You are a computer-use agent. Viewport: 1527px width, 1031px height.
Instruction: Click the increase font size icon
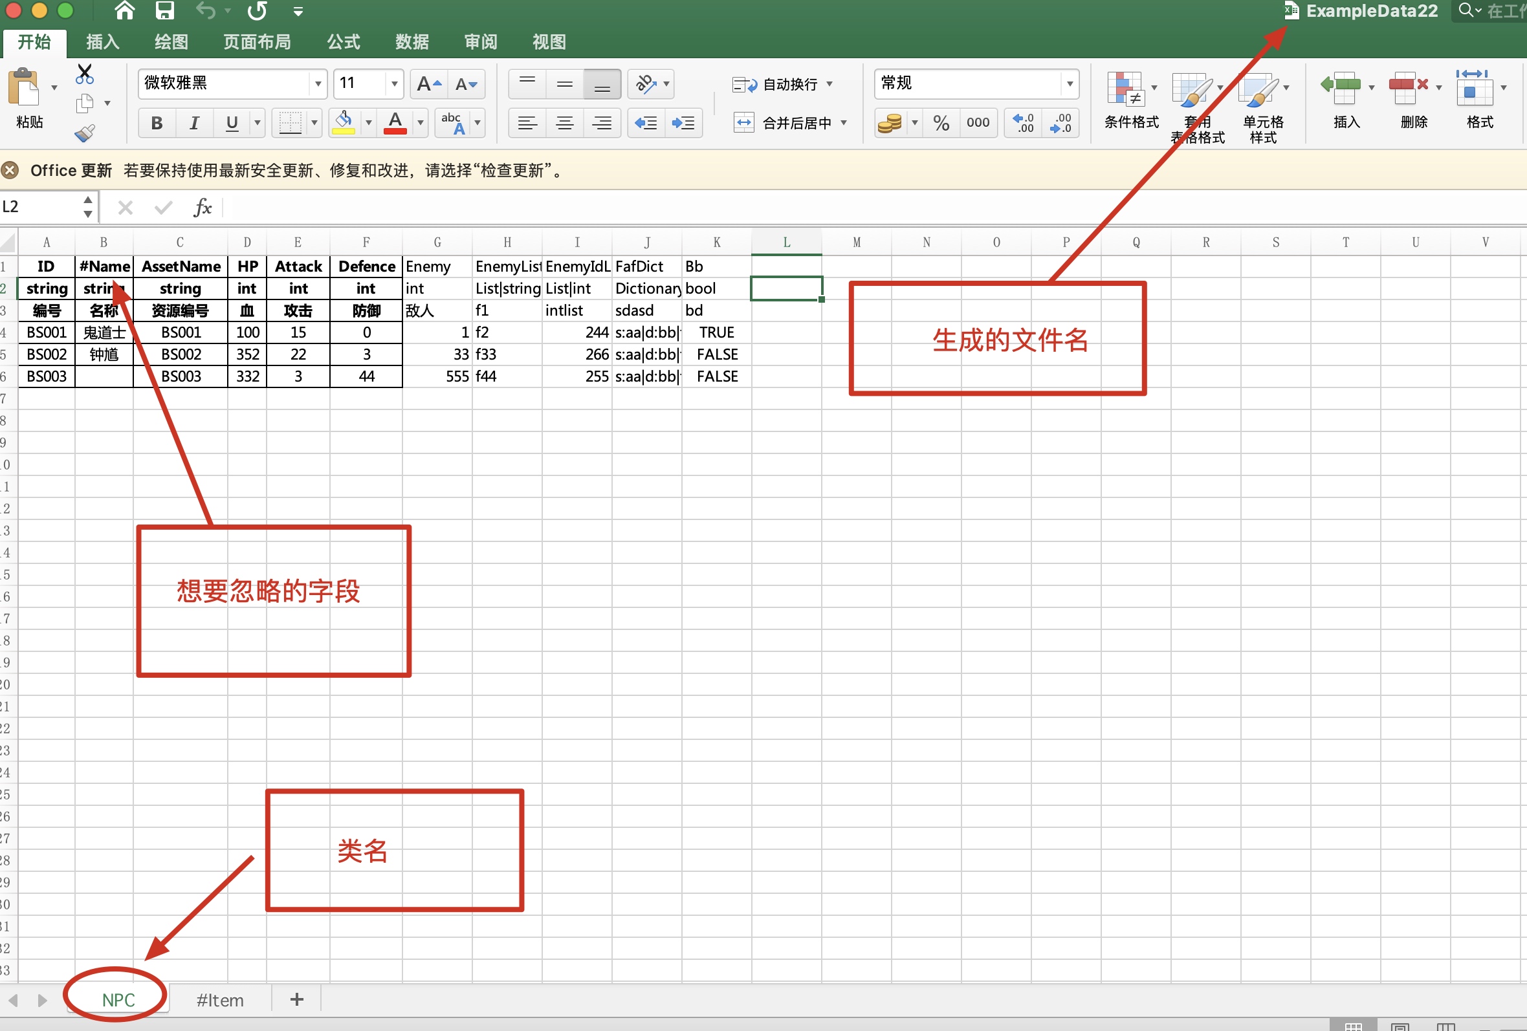click(x=429, y=84)
